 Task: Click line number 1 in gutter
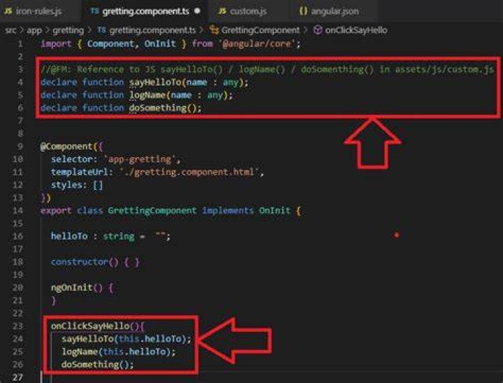[x=20, y=43]
